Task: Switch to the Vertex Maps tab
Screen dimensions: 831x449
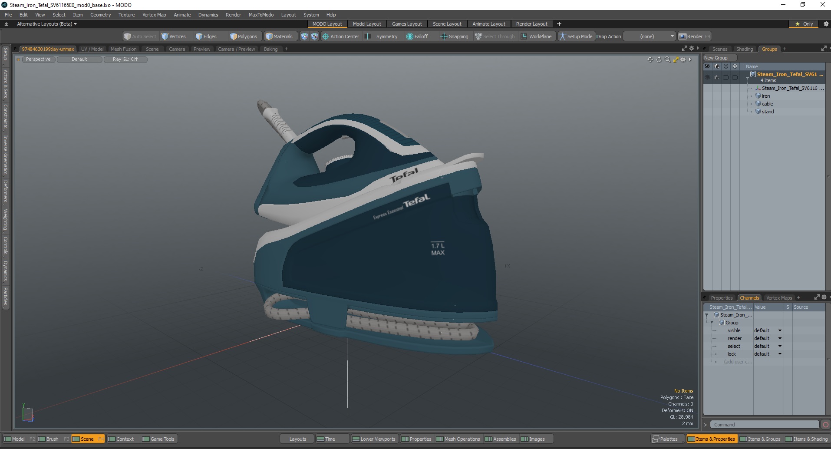Action: click(779, 298)
